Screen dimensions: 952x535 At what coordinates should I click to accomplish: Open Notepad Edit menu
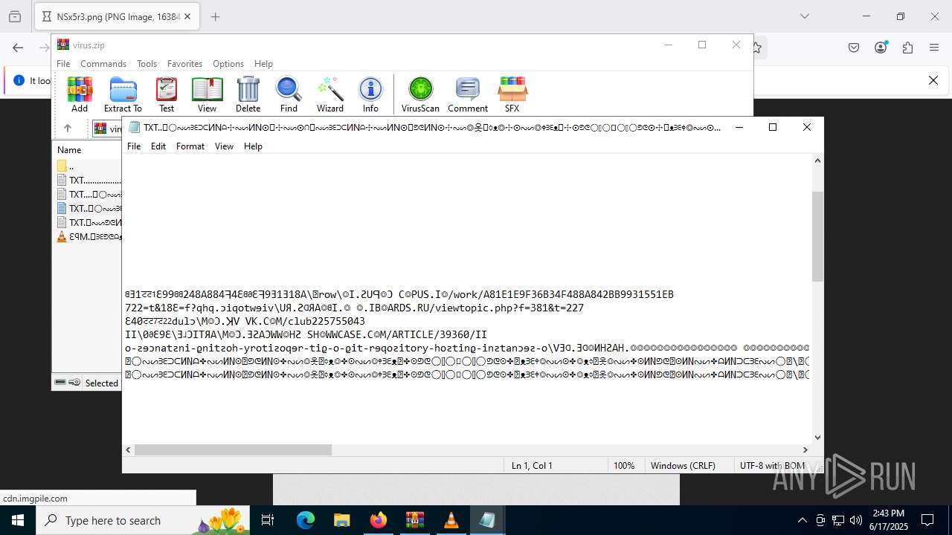coord(158,146)
